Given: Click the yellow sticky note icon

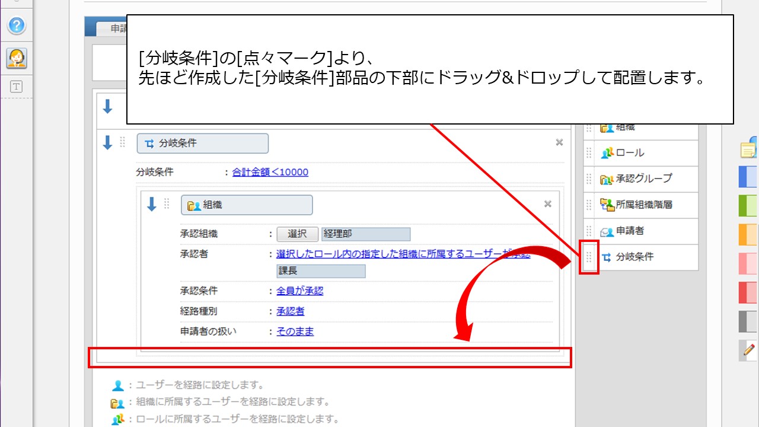Looking at the screenshot, I should [x=750, y=148].
